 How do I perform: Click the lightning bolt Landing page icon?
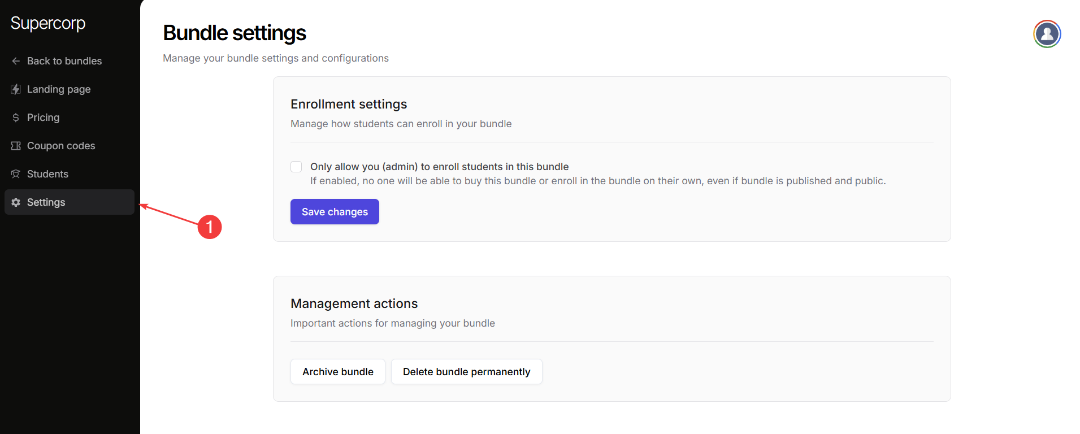(16, 89)
